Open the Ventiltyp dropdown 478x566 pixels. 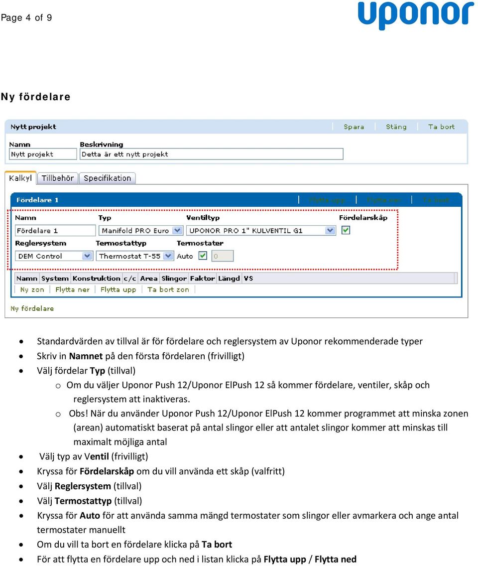click(261, 230)
